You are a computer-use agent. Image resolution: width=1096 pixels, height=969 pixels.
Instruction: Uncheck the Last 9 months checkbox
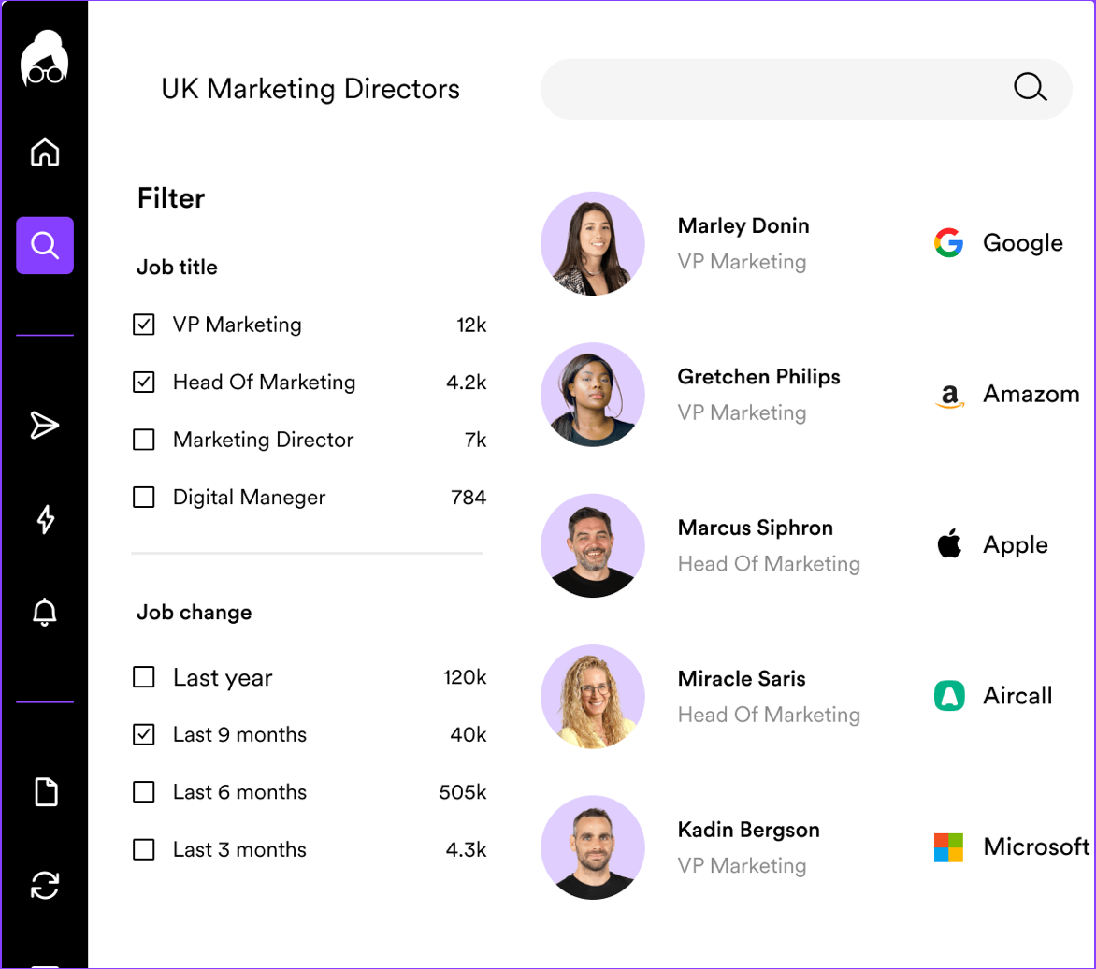[144, 734]
